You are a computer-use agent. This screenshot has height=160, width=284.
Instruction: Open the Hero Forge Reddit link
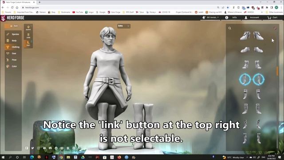click(56, 148)
